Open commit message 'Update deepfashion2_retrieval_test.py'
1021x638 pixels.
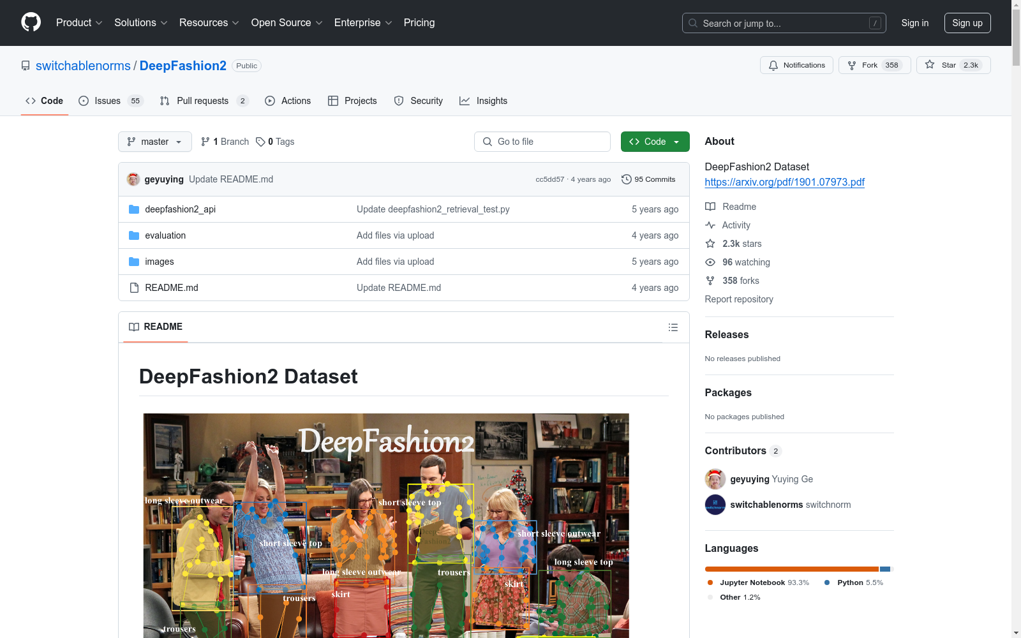pos(433,209)
